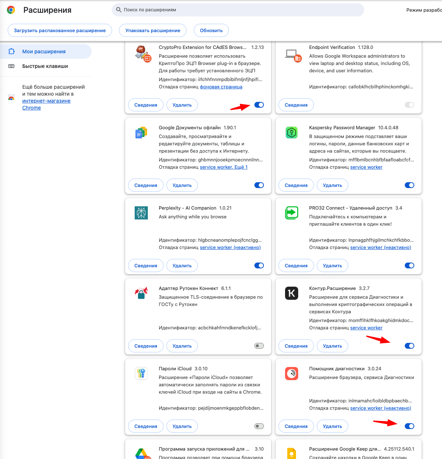
Task: Click Удалить for CryptoPro Extension
Action: pos(182,105)
